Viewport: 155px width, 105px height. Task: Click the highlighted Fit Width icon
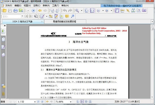[92, 10]
